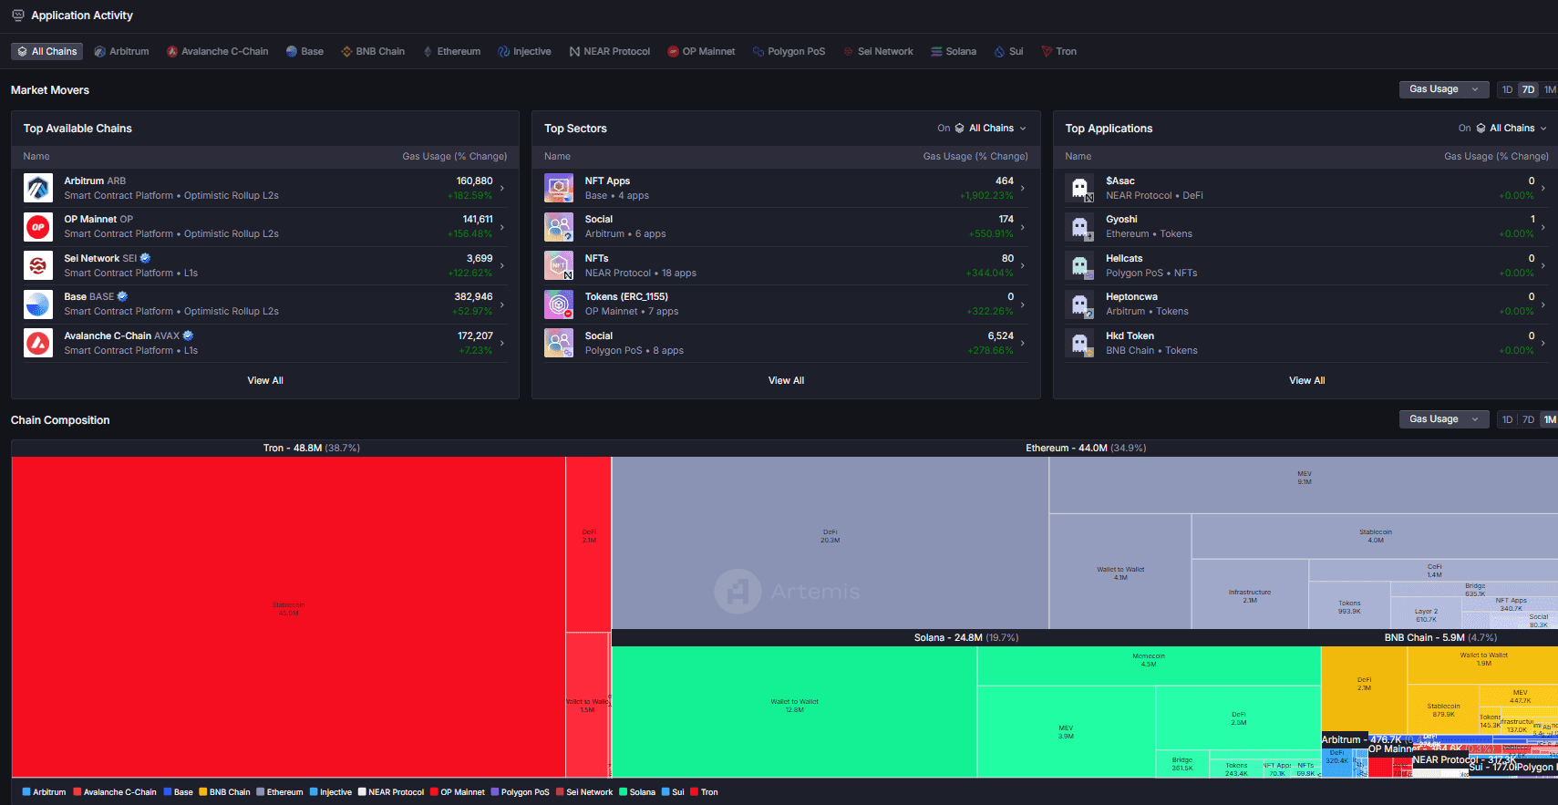The image size is (1558, 805).
Task: Toggle Solana green legend swatch
Action: coord(624,792)
